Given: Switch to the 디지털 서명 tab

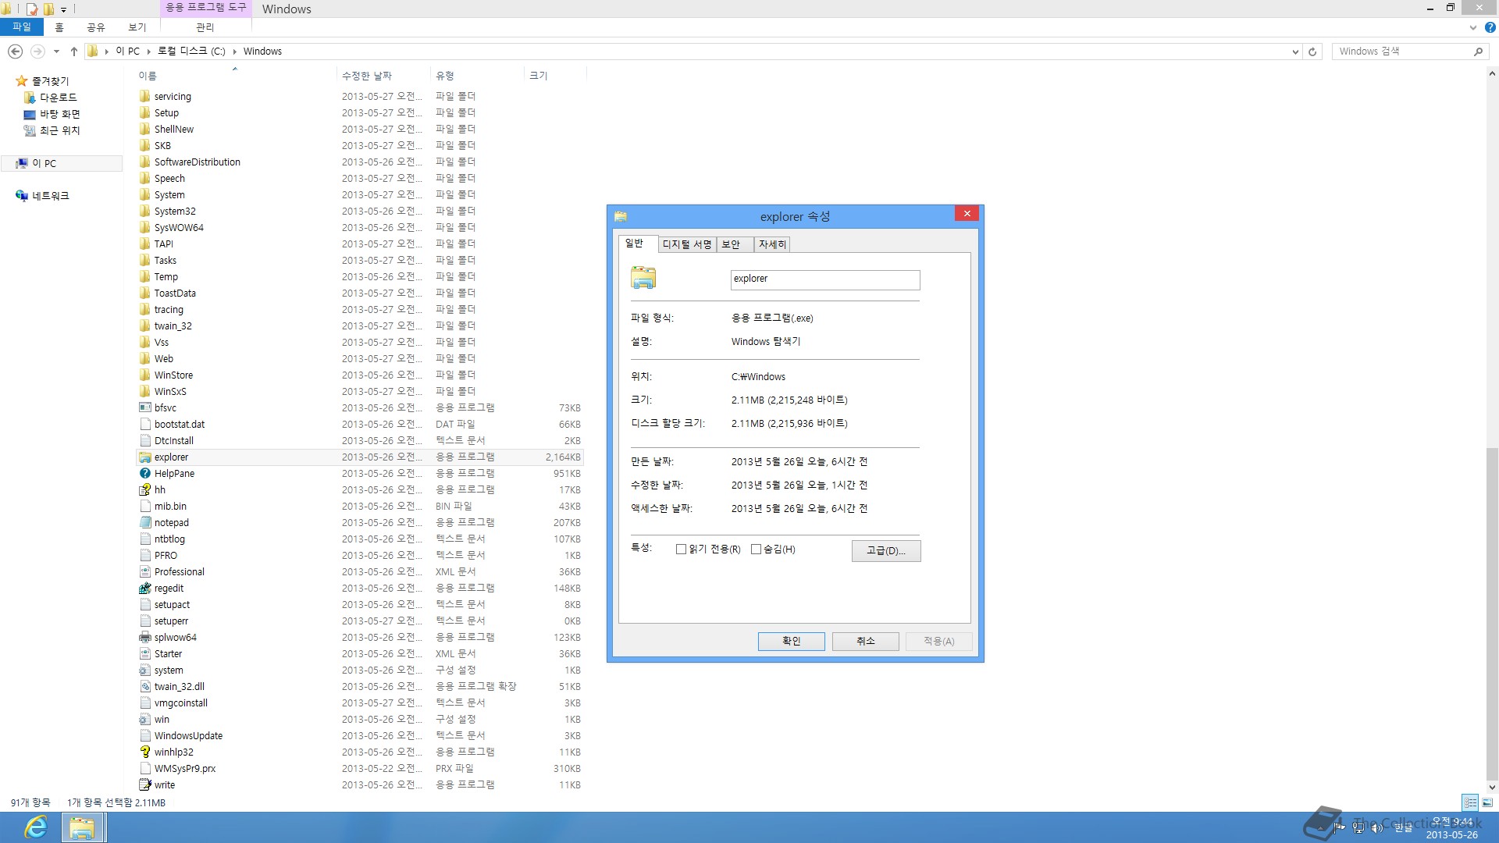Looking at the screenshot, I should (x=687, y=244).
